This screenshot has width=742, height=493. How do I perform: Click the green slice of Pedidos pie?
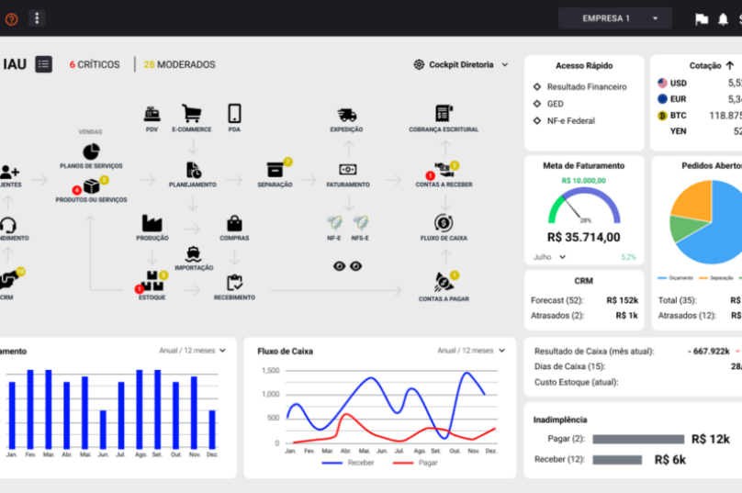click(x=684, y=228)
